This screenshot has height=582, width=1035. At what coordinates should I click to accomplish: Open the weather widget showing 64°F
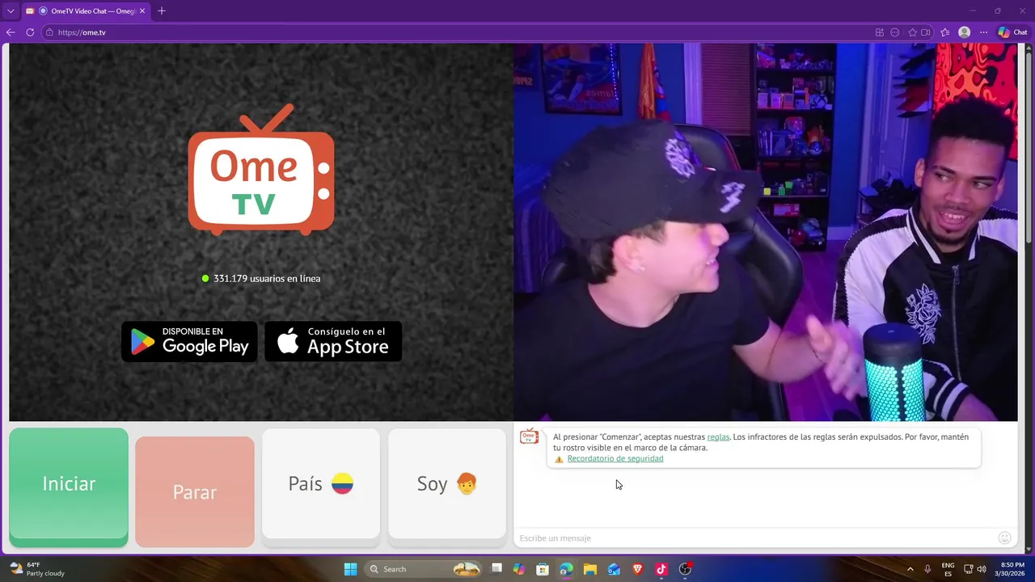pos(37,569)
